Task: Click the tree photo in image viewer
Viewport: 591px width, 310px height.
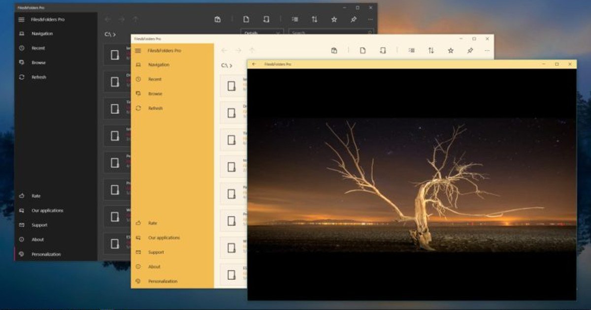Action: click(x=412, y=185)
